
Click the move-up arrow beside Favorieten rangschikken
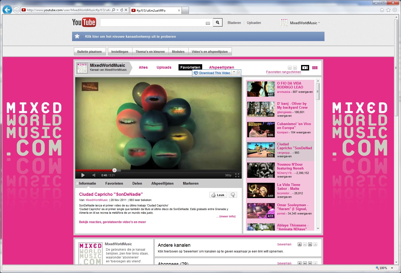point(290,68)
